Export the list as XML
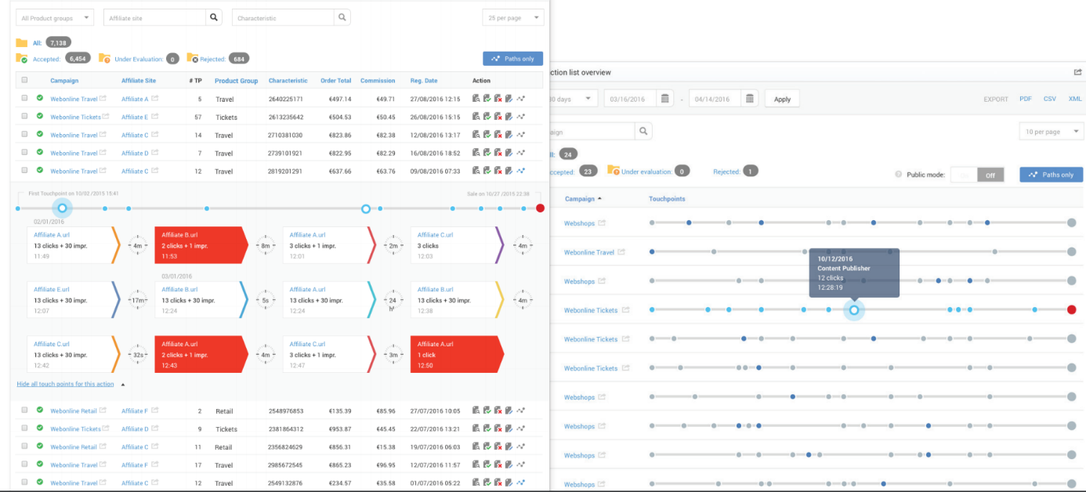The height and width of the screenshot is (492, 1086). tap(1075, 99)
